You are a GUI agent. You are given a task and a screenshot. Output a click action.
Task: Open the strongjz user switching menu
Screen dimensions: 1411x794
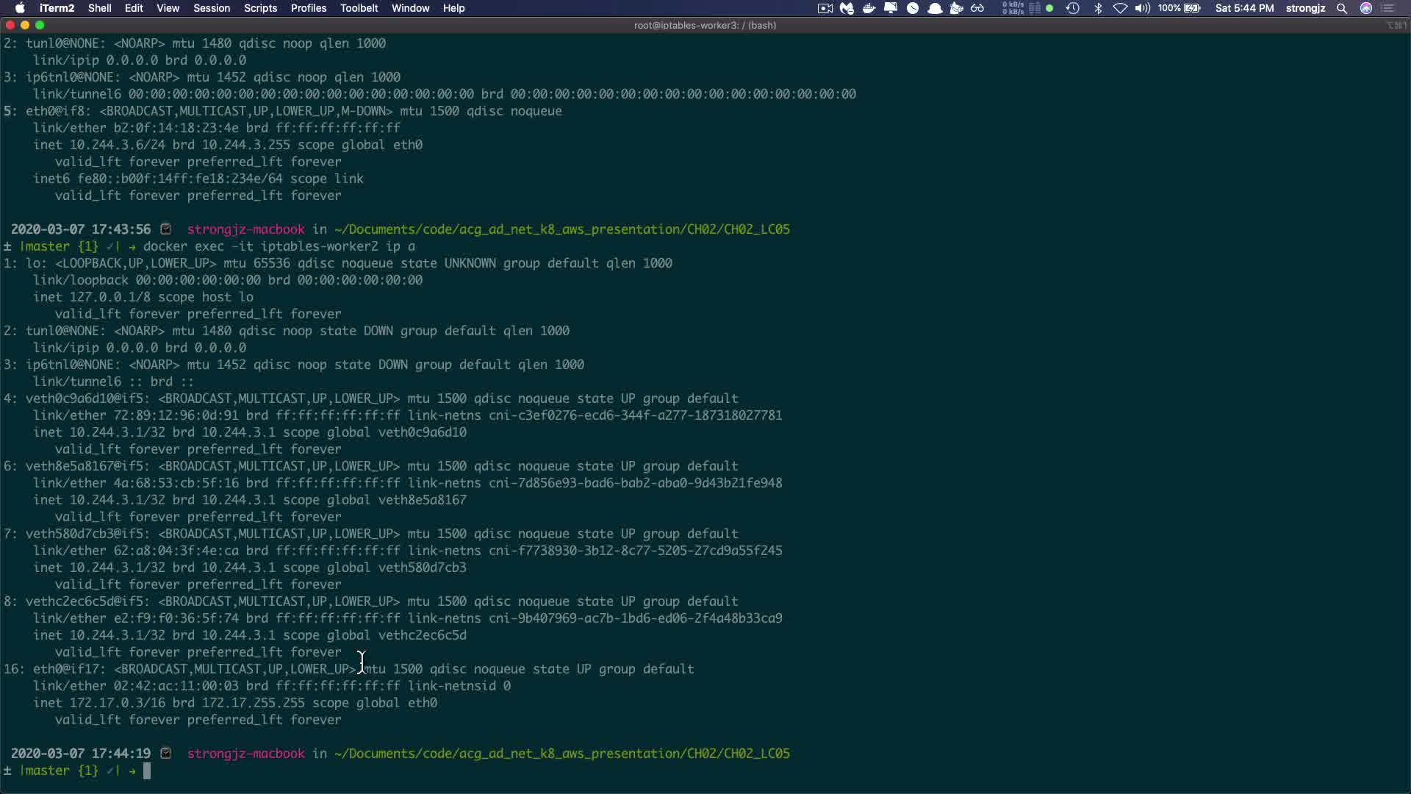pos(1305,8)
